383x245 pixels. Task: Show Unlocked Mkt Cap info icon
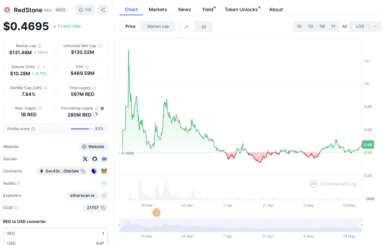click(100, 46)
